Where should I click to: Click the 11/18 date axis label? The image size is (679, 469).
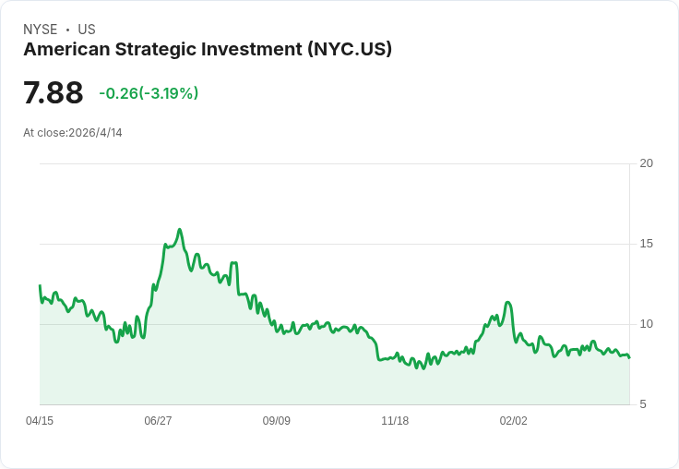[395, 421]
